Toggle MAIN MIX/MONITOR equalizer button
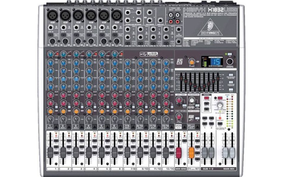 tap(231, 82)
